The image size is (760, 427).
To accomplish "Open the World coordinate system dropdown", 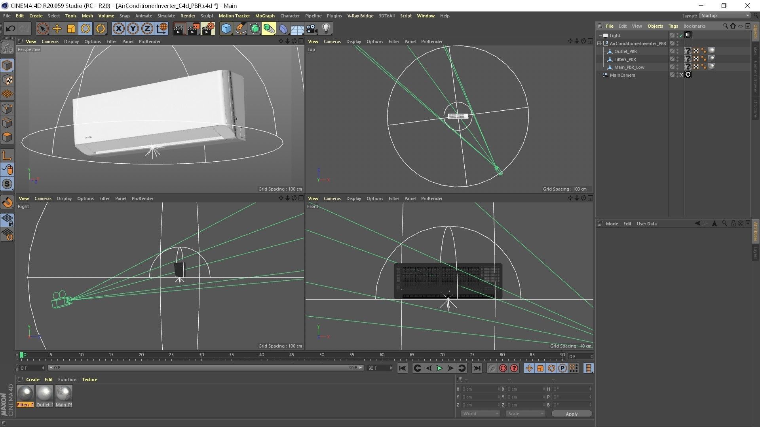I will 480,414.
